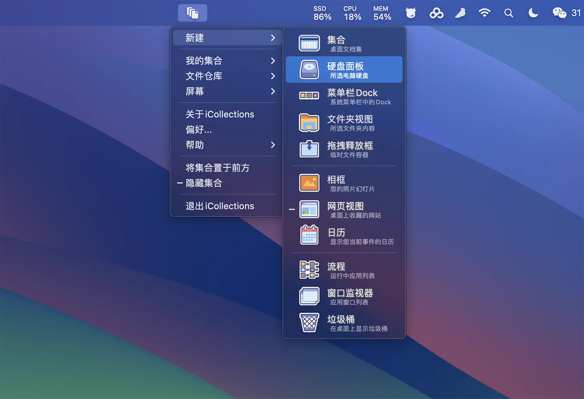The height and width of the screenshot is (399, 584).
Task: Click the MEM 54% status item
Action: click(382, 13)
